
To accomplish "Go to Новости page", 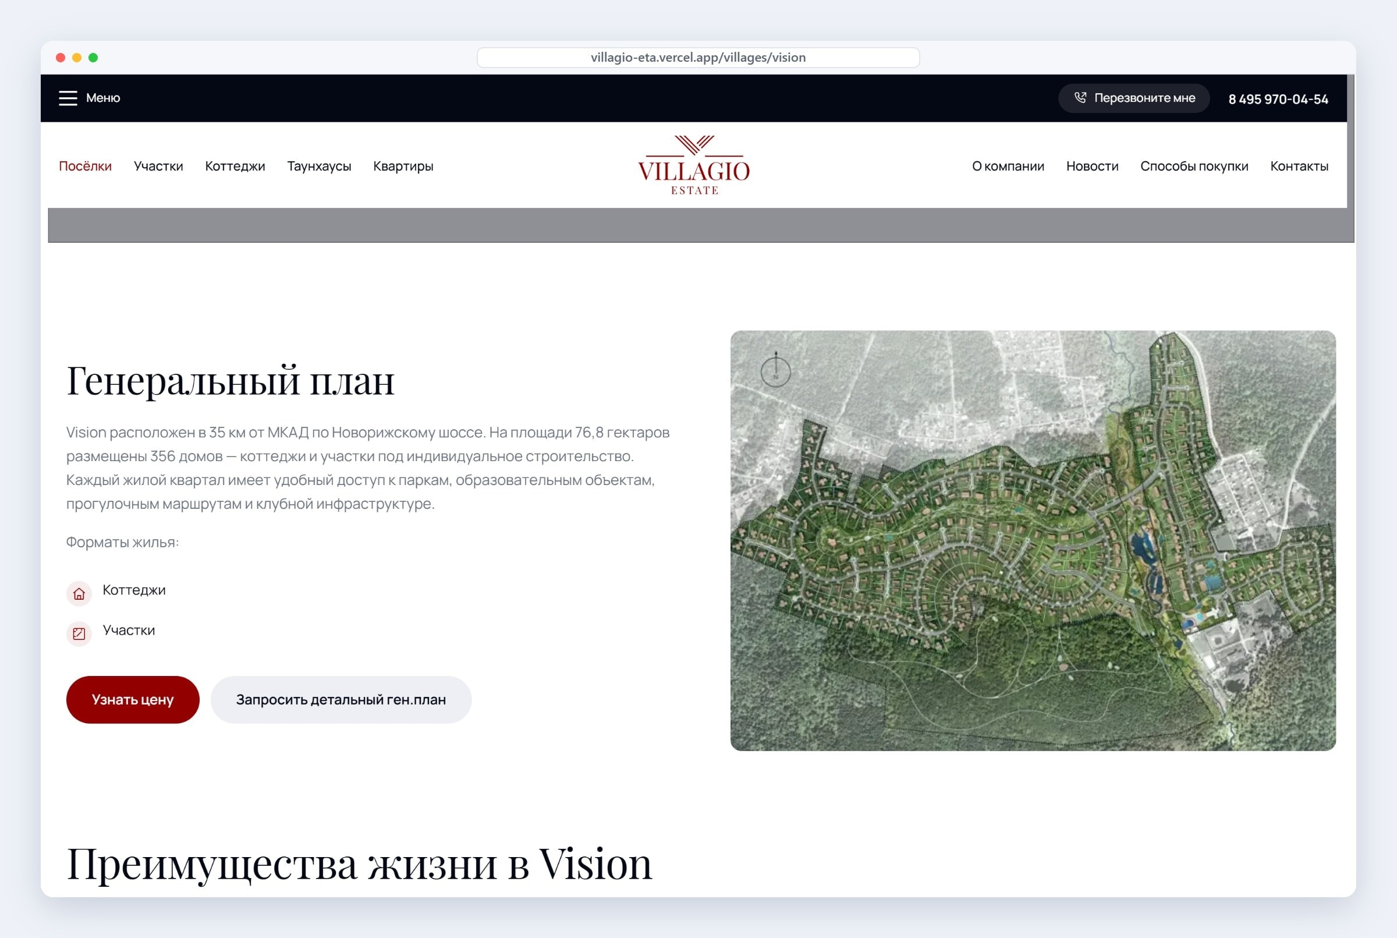I will (x=1092, y=166).
